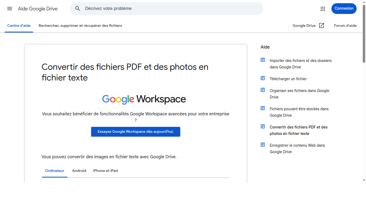Image resolution: width=366 pixels, height=206 pixels.
Task: Select the Centre d'aide tab
Action: tap(19, 26)
